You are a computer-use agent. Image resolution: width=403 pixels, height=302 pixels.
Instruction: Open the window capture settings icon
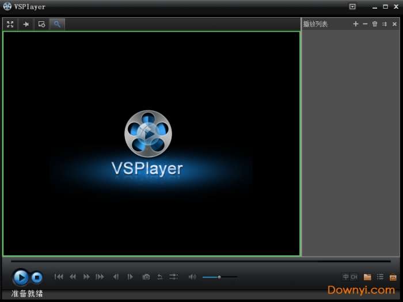[41, 24]
